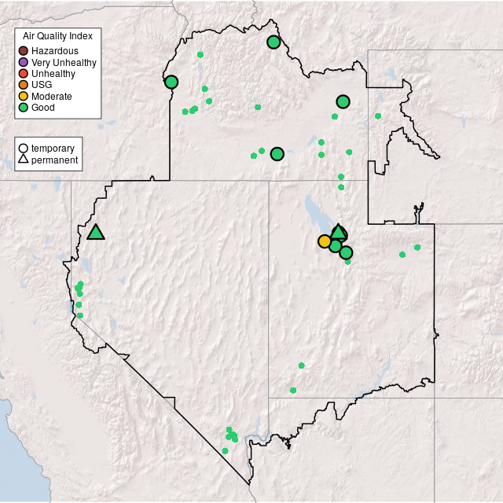
Task: Click the Moderate yellow legend swatch
Action: (24, 96)
